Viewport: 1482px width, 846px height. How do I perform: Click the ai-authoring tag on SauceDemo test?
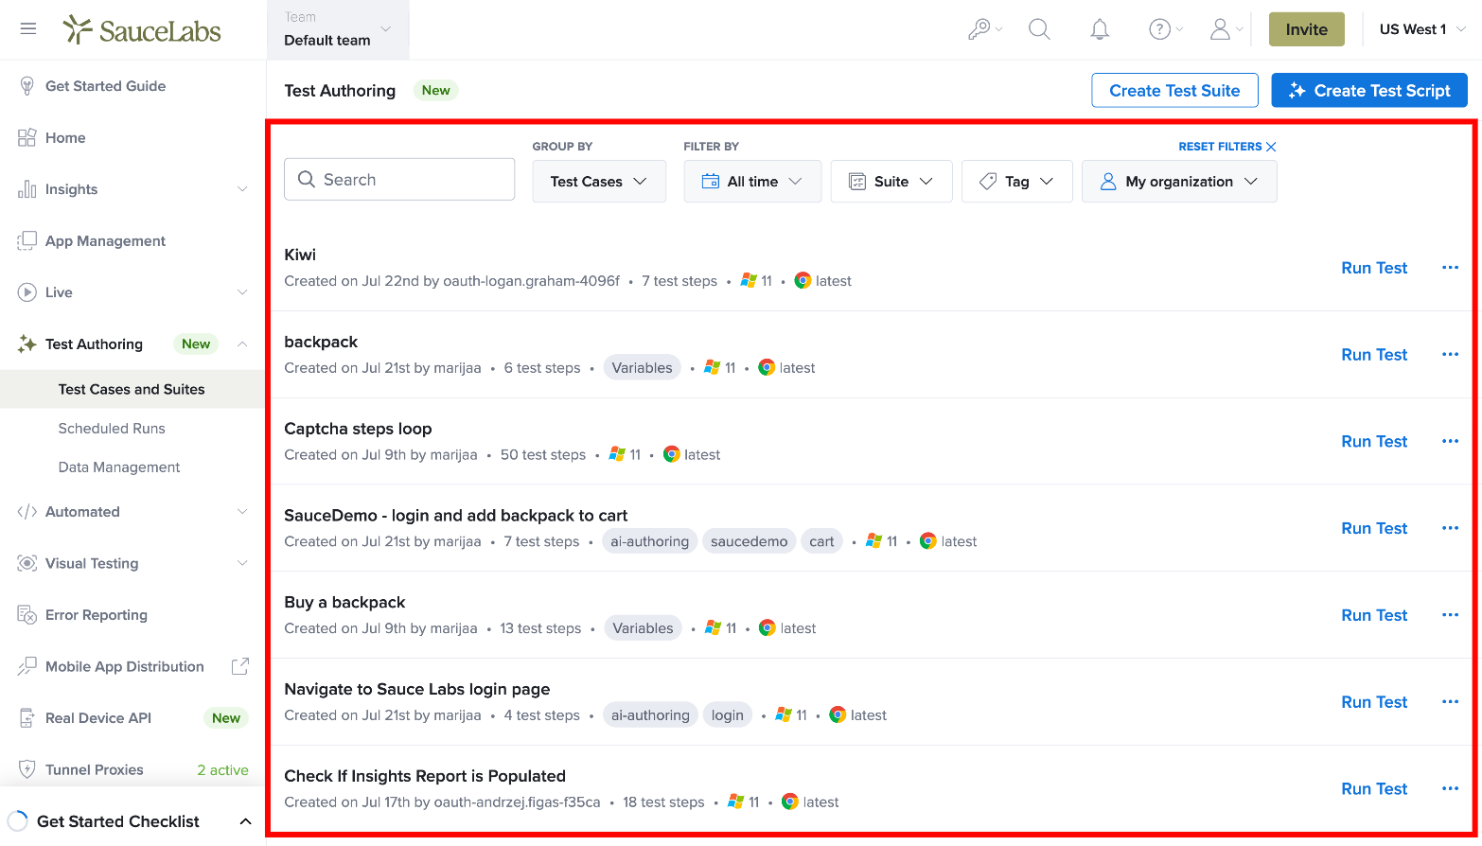coord(650,541)
